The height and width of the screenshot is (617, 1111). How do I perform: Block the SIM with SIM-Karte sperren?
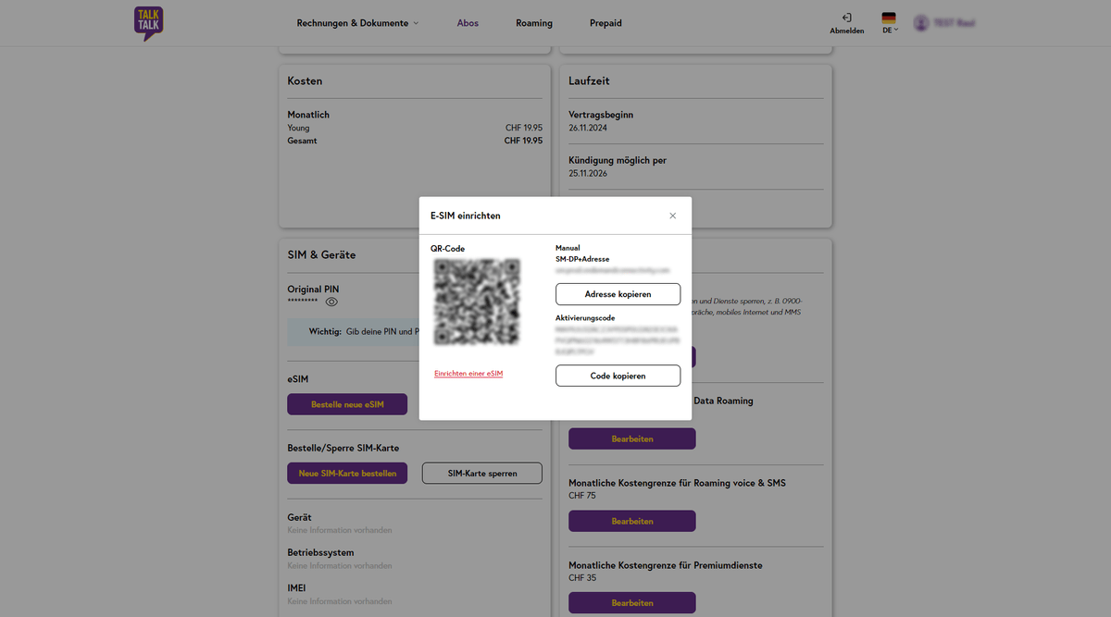coord(481,473)
